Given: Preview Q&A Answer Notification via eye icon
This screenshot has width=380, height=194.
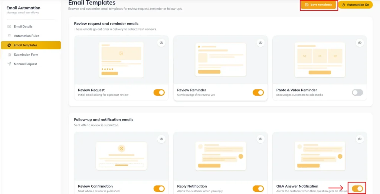Looking at the screenshot, I should (360, 139).
